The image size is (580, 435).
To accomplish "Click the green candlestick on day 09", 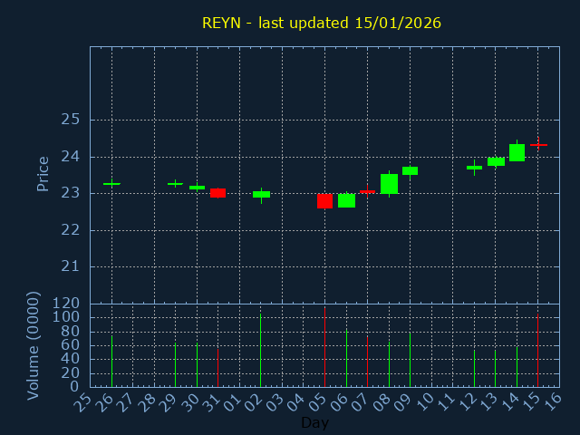I will [410, 170].
